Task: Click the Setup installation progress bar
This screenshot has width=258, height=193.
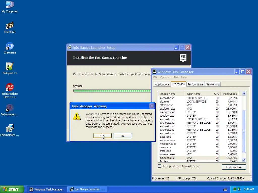Action: (112, 91)
